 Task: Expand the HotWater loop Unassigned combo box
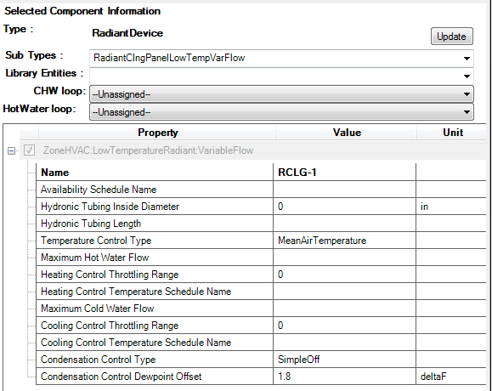[x=281, y=112]
